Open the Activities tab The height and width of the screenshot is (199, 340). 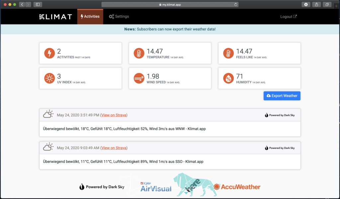pyautogui.click(x=90, y=17)
